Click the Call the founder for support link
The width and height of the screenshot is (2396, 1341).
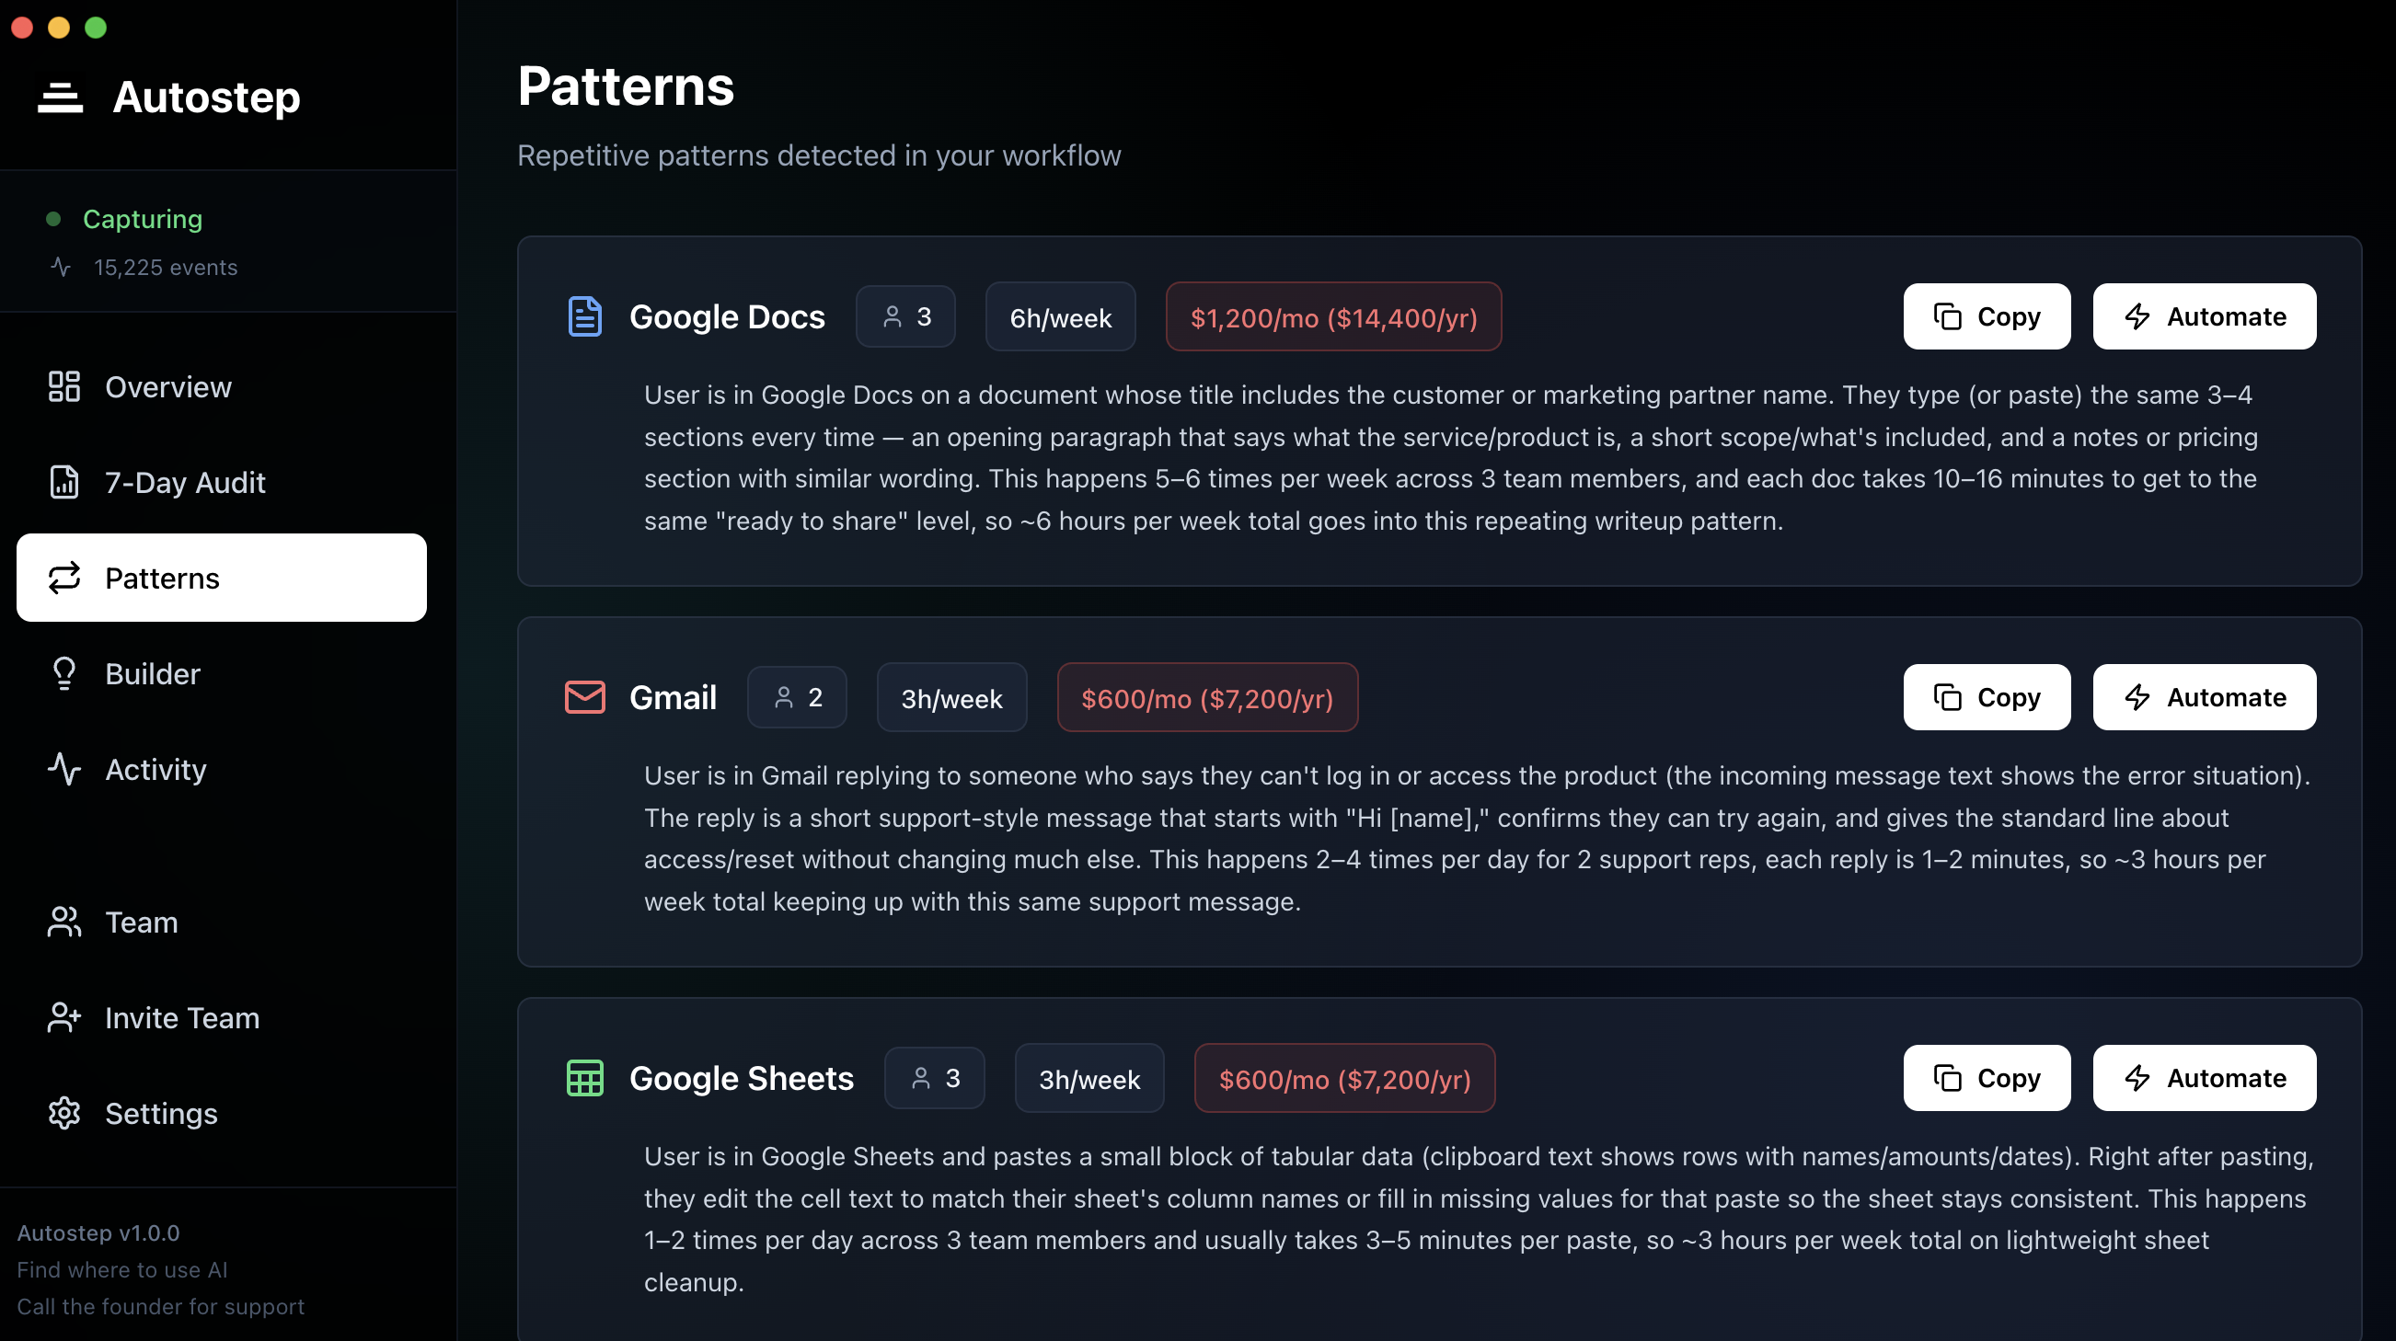pyautogui.click(x=160, y=1307)
